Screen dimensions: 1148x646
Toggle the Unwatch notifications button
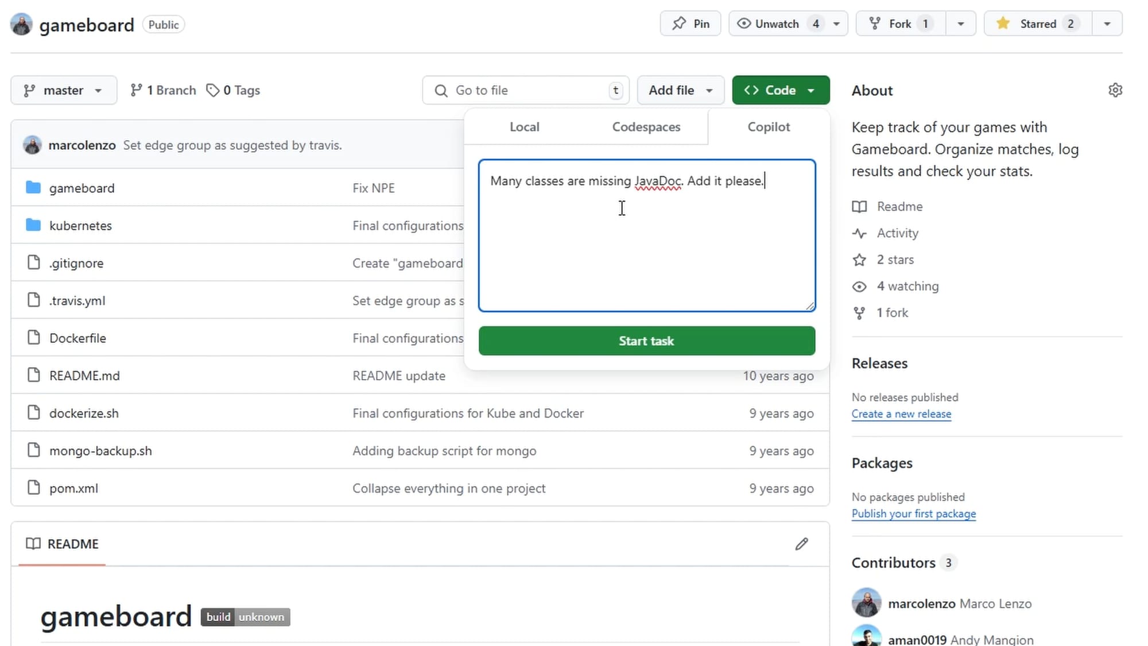(777, 24)
